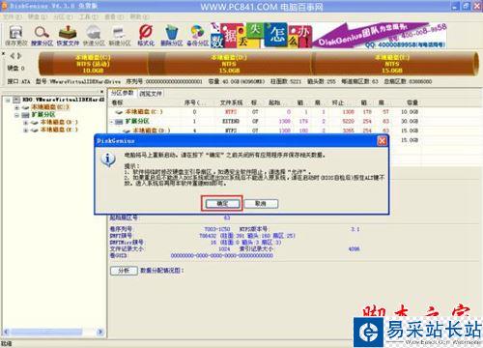Maximize the DiskGenius main window
This screenshot has height=348, width=483.
click(x=467, y=6)
